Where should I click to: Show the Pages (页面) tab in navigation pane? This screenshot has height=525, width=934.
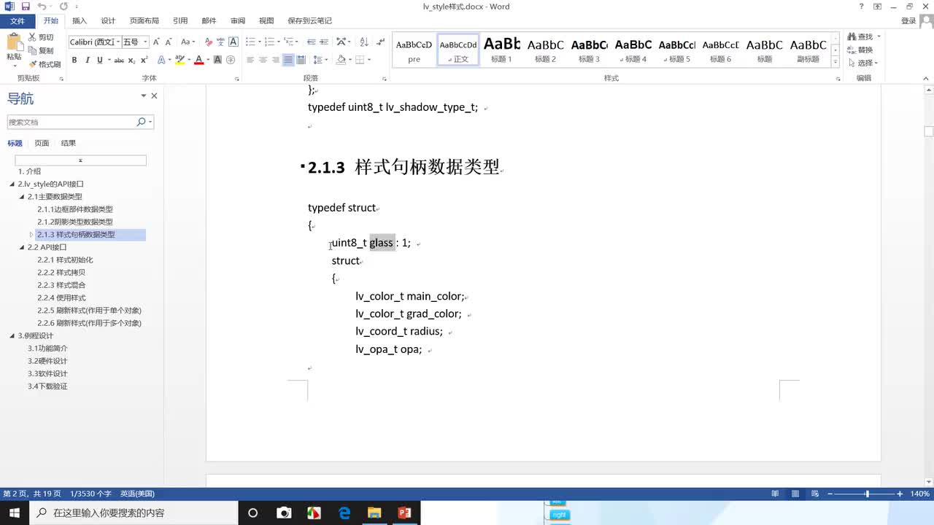coord(42,143)
